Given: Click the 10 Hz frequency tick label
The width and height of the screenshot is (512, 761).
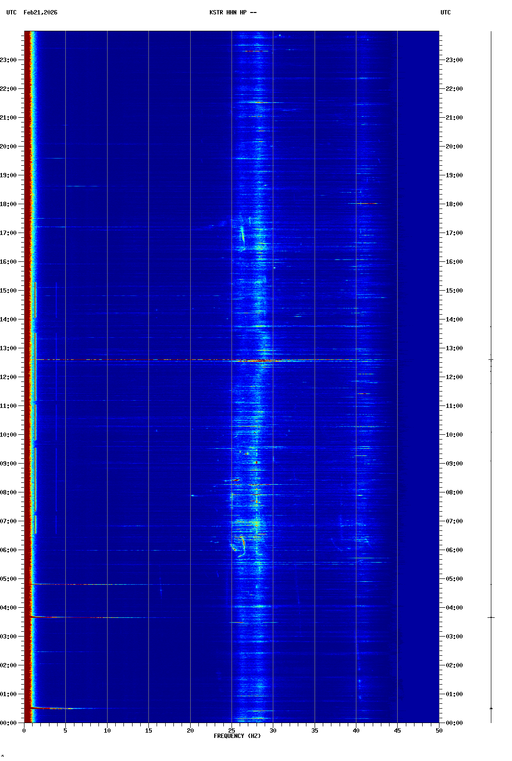Looking at the screenshot, I should click(x=107, y=730).
